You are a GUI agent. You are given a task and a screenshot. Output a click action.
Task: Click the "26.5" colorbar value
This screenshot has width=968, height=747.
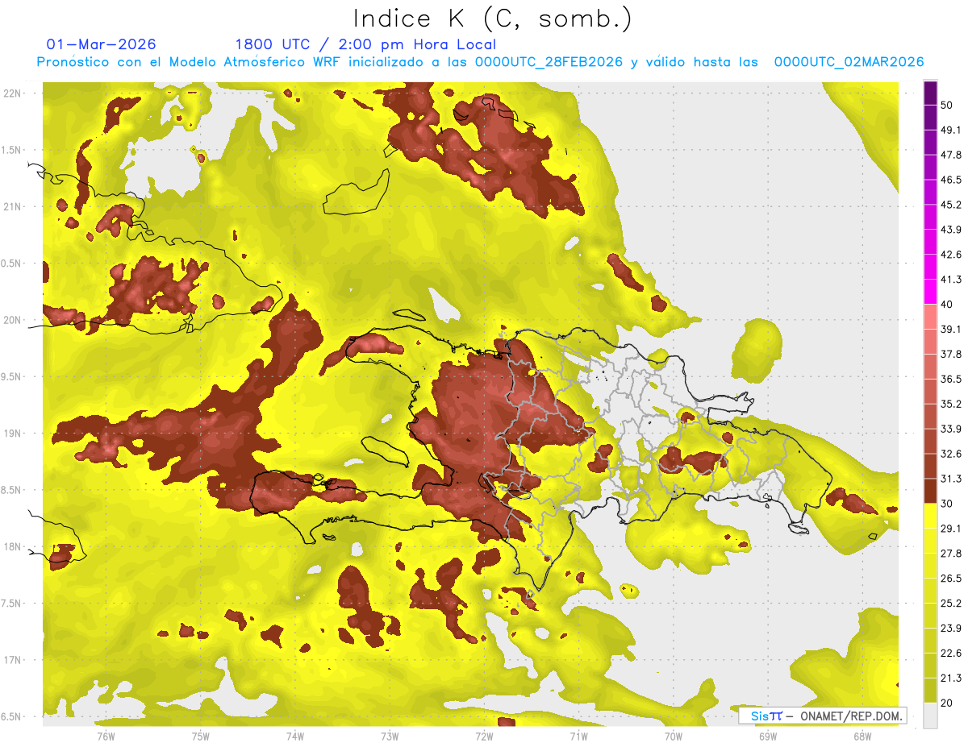click(x=951, y=578)
